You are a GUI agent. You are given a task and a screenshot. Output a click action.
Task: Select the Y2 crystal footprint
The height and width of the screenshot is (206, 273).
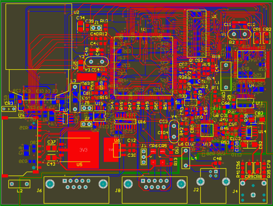pyautogui.click(x=96, y=62)
